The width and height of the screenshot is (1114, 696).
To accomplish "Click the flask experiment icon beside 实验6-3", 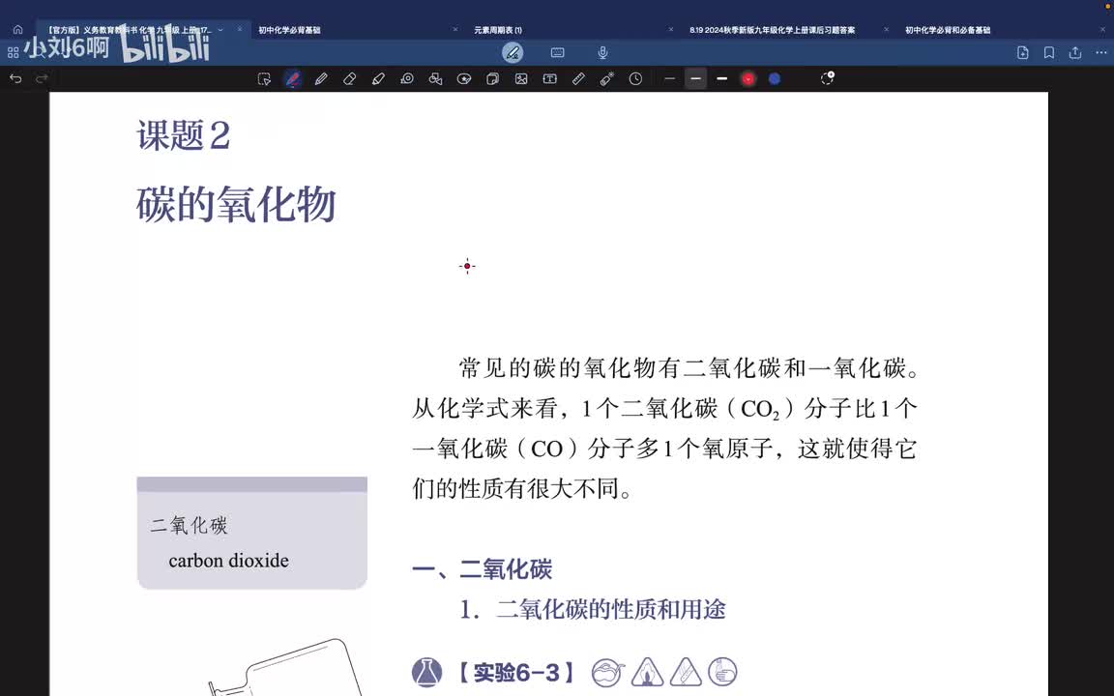I will pyautogui.click(x=427, y=672).
